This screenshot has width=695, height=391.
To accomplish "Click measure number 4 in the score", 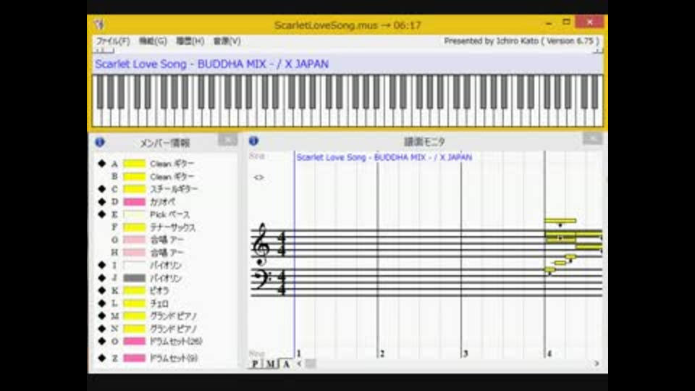I will click(x=549, y=354).
